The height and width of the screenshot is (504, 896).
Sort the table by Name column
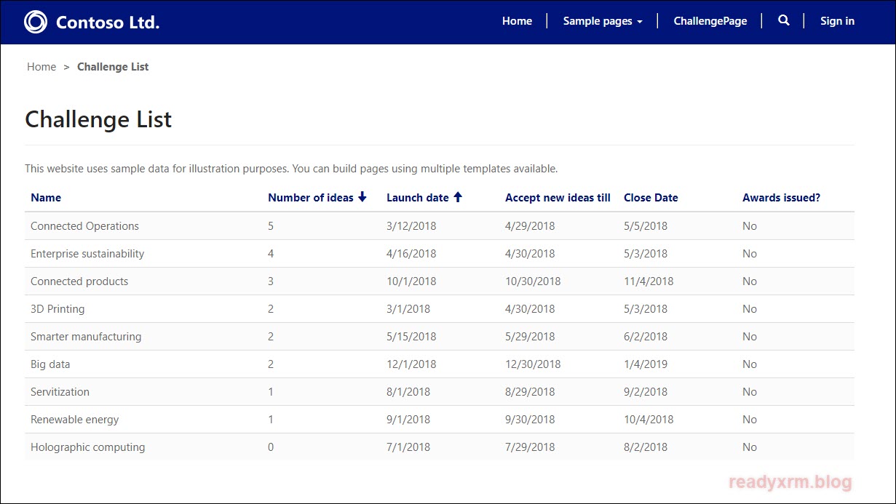pos(46,198)
